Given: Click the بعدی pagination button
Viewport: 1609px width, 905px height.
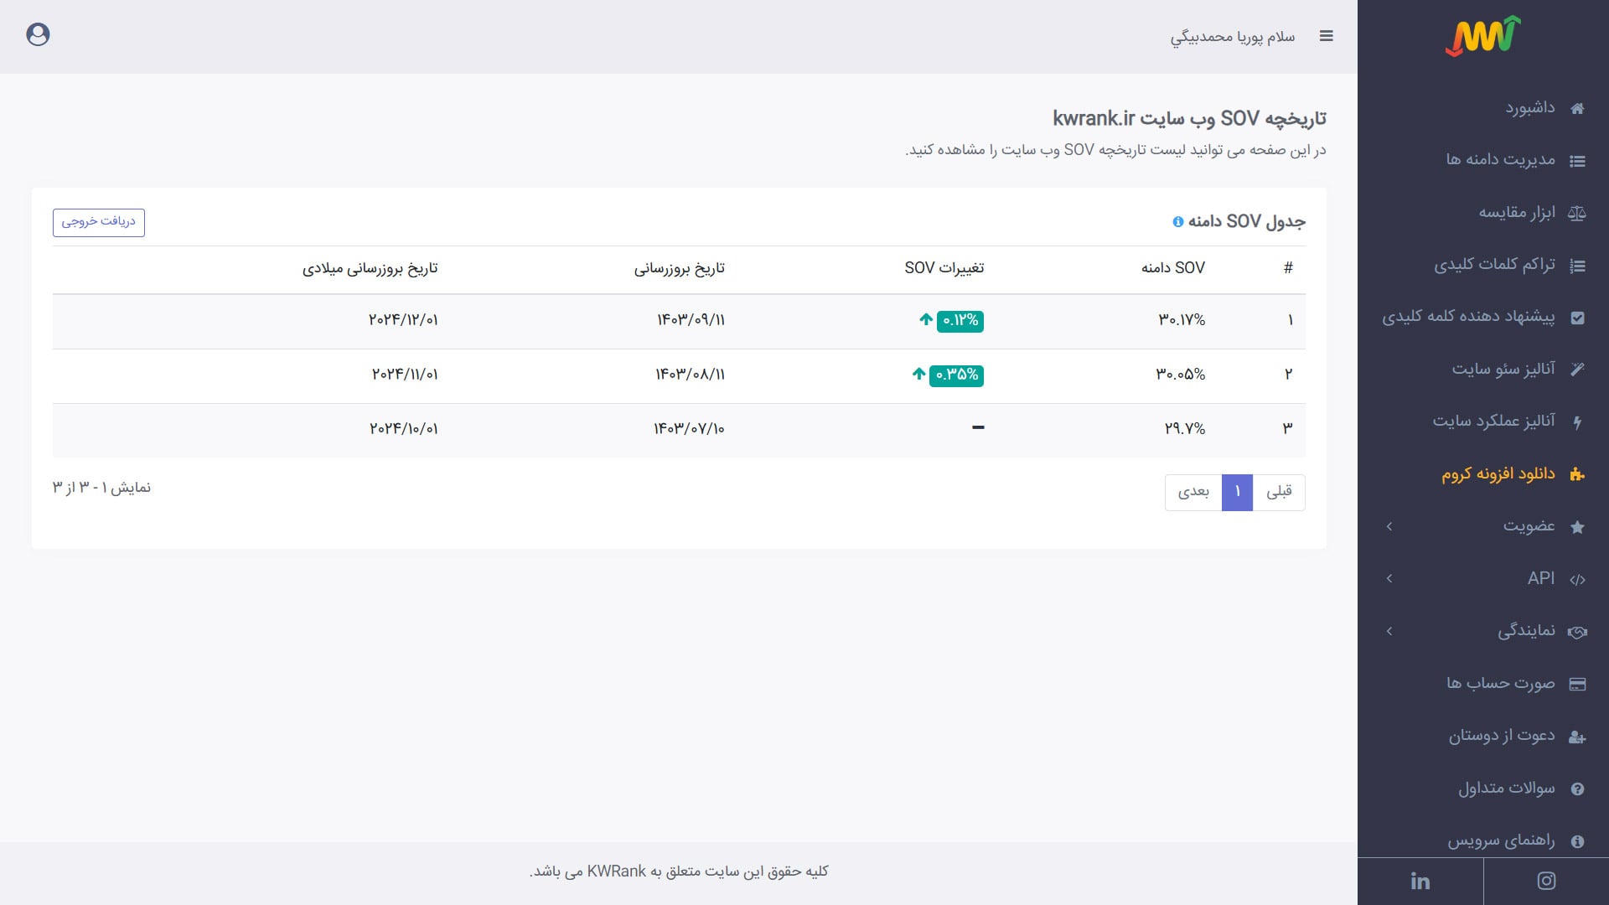Looking at the screenshot, I should pos(1193,492).
